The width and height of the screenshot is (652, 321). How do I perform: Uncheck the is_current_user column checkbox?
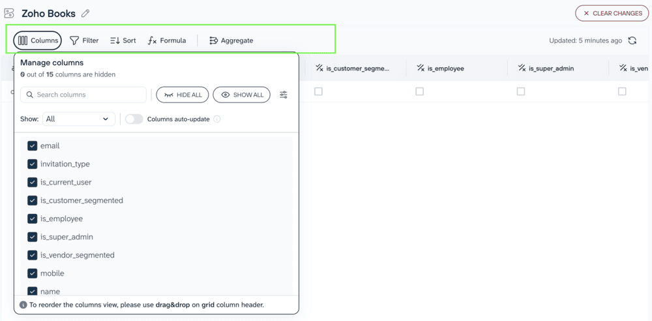coord(33,183)
